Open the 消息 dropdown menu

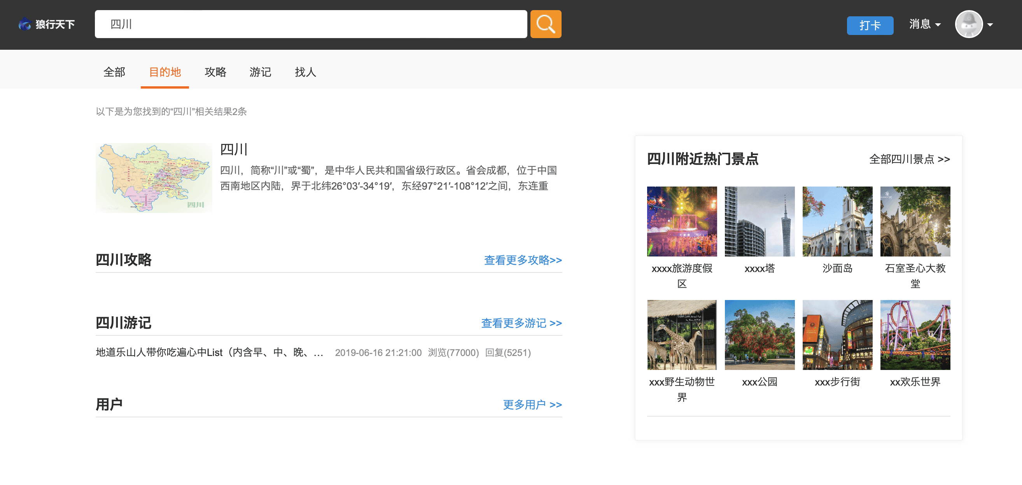tap(924, 24)
